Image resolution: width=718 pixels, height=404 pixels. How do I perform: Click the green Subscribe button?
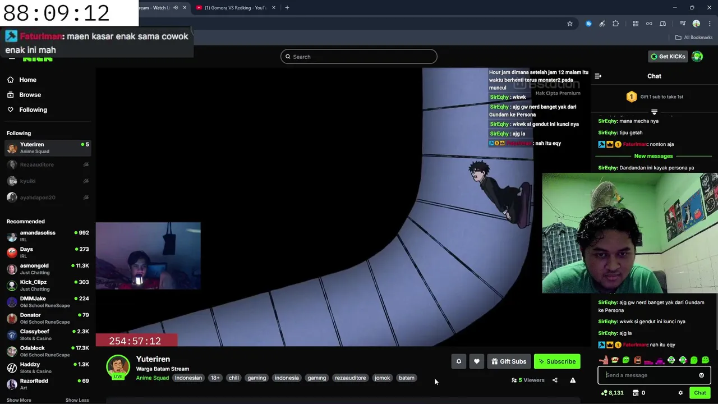point(557,362)
